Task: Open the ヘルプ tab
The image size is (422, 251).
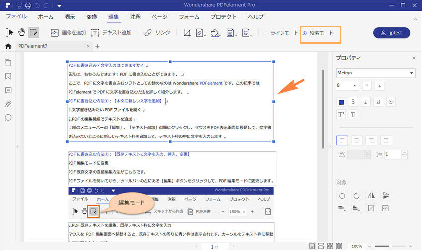Action: pos(255,17)
